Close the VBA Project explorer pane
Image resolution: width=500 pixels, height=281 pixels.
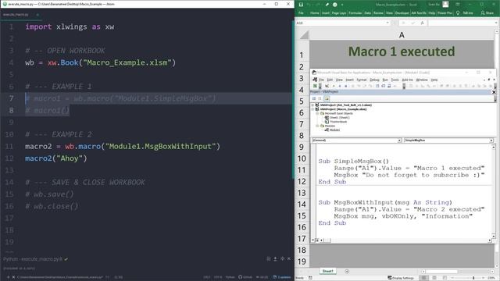[x=494, y=92]
